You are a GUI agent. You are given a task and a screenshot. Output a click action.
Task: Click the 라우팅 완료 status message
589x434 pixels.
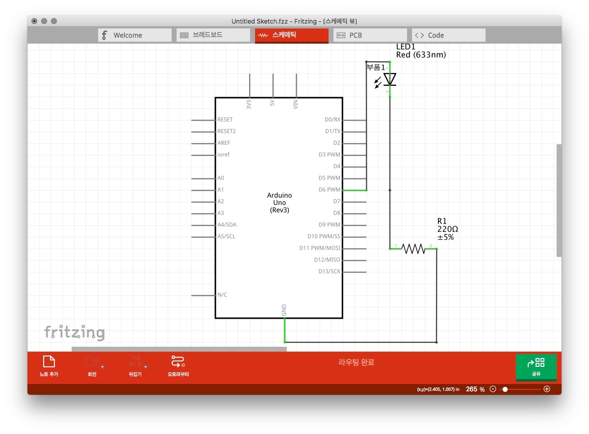pyautogui.click(x=357, y=362)
